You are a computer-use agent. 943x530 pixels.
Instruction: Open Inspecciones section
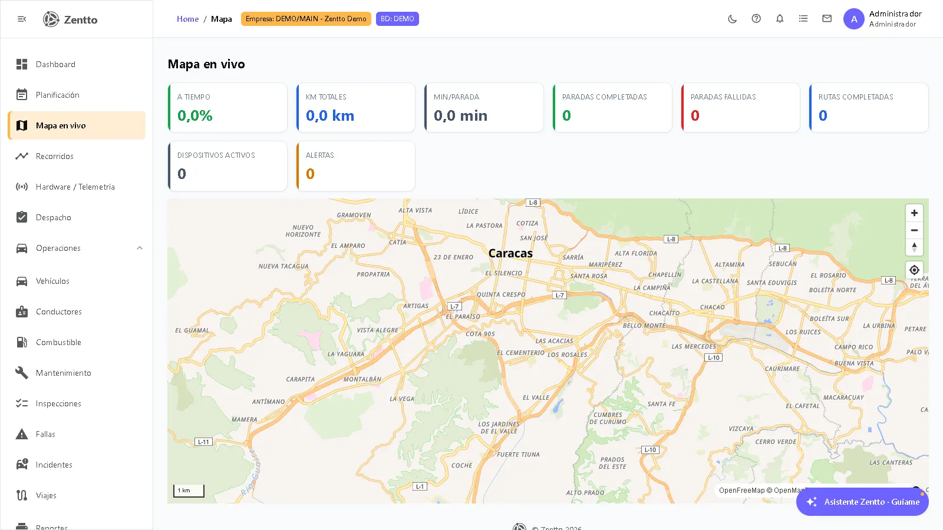[x=77, y=403]
